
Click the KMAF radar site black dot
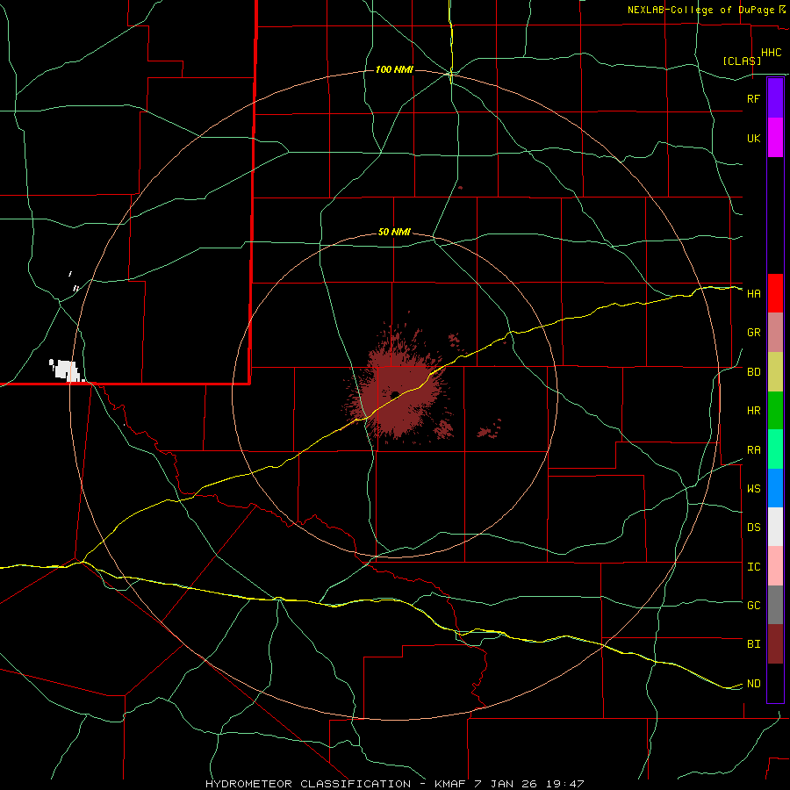pyautogui.click(x=394, y=394)
